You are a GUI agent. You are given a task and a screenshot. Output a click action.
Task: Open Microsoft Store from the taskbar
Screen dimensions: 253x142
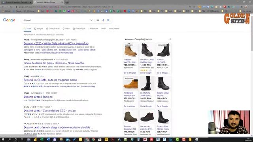pos(100,139)
